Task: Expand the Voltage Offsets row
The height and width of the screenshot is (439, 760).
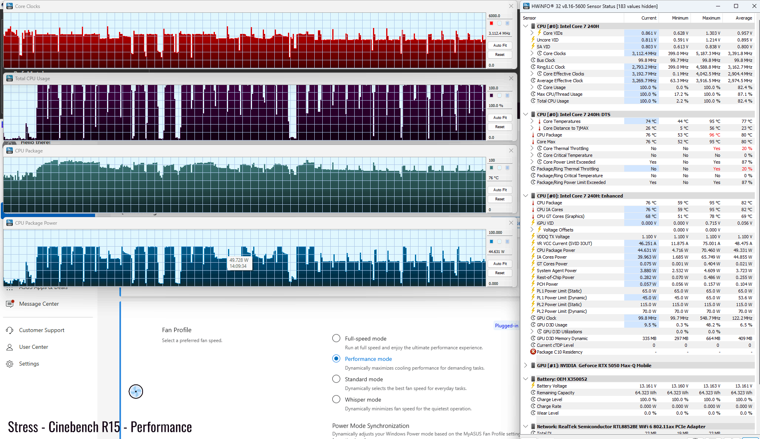Action: pyautogui.click(x=532, y=230)
